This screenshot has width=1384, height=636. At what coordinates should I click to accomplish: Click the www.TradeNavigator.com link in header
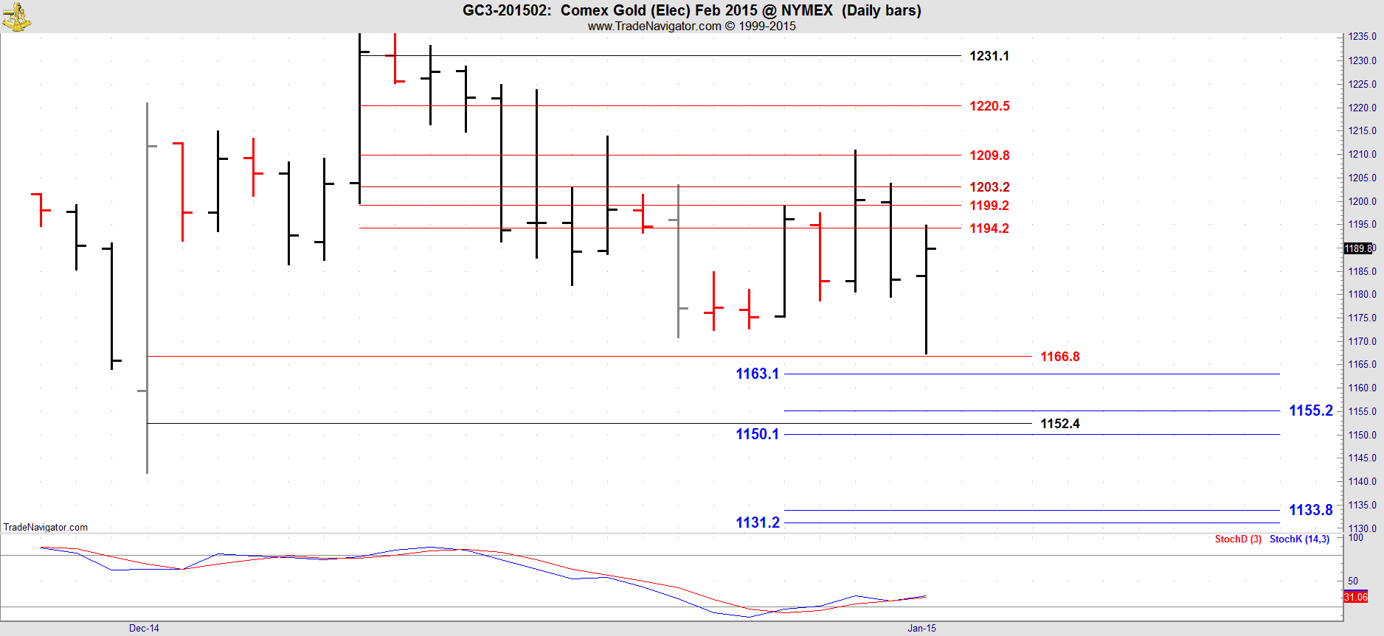(x=654, y=26)
